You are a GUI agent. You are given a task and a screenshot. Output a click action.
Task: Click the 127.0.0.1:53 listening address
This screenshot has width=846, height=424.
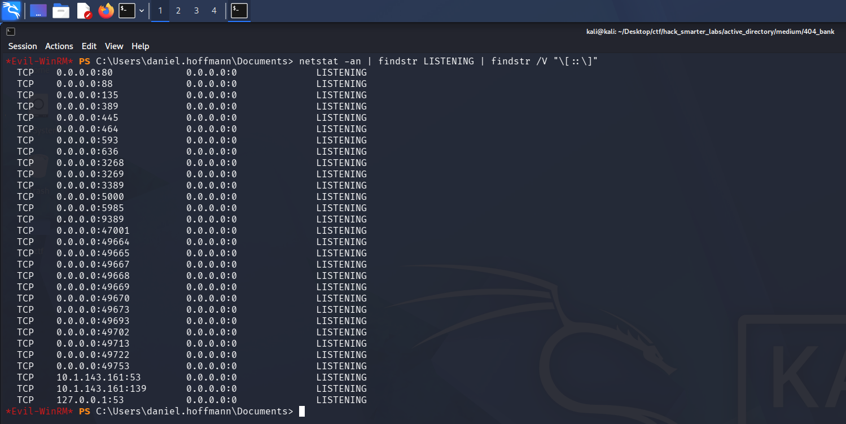pos(90,400)
